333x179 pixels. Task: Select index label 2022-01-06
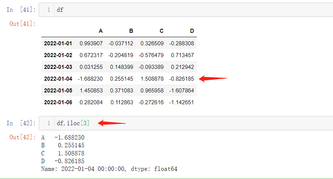point(58,102)
